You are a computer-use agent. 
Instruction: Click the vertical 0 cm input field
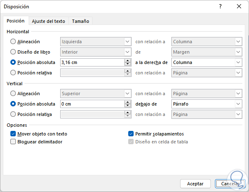pos(92,104)
